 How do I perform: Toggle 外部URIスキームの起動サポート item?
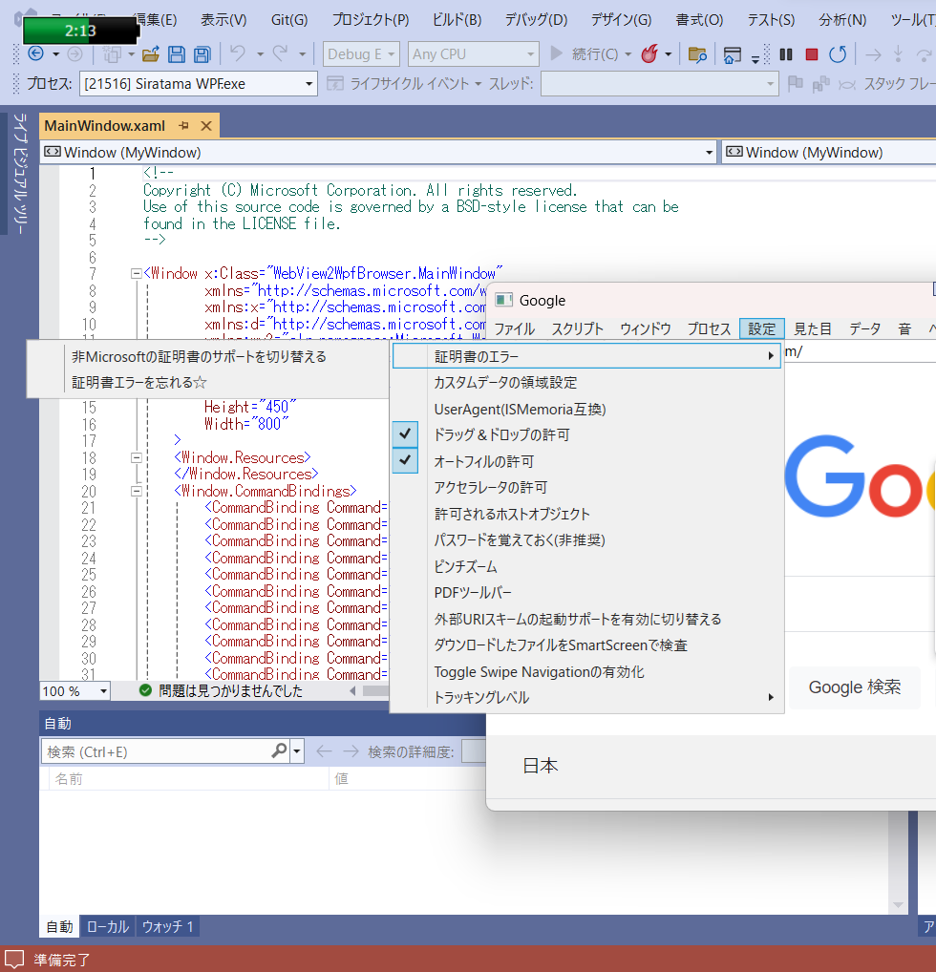pos(586,619)
